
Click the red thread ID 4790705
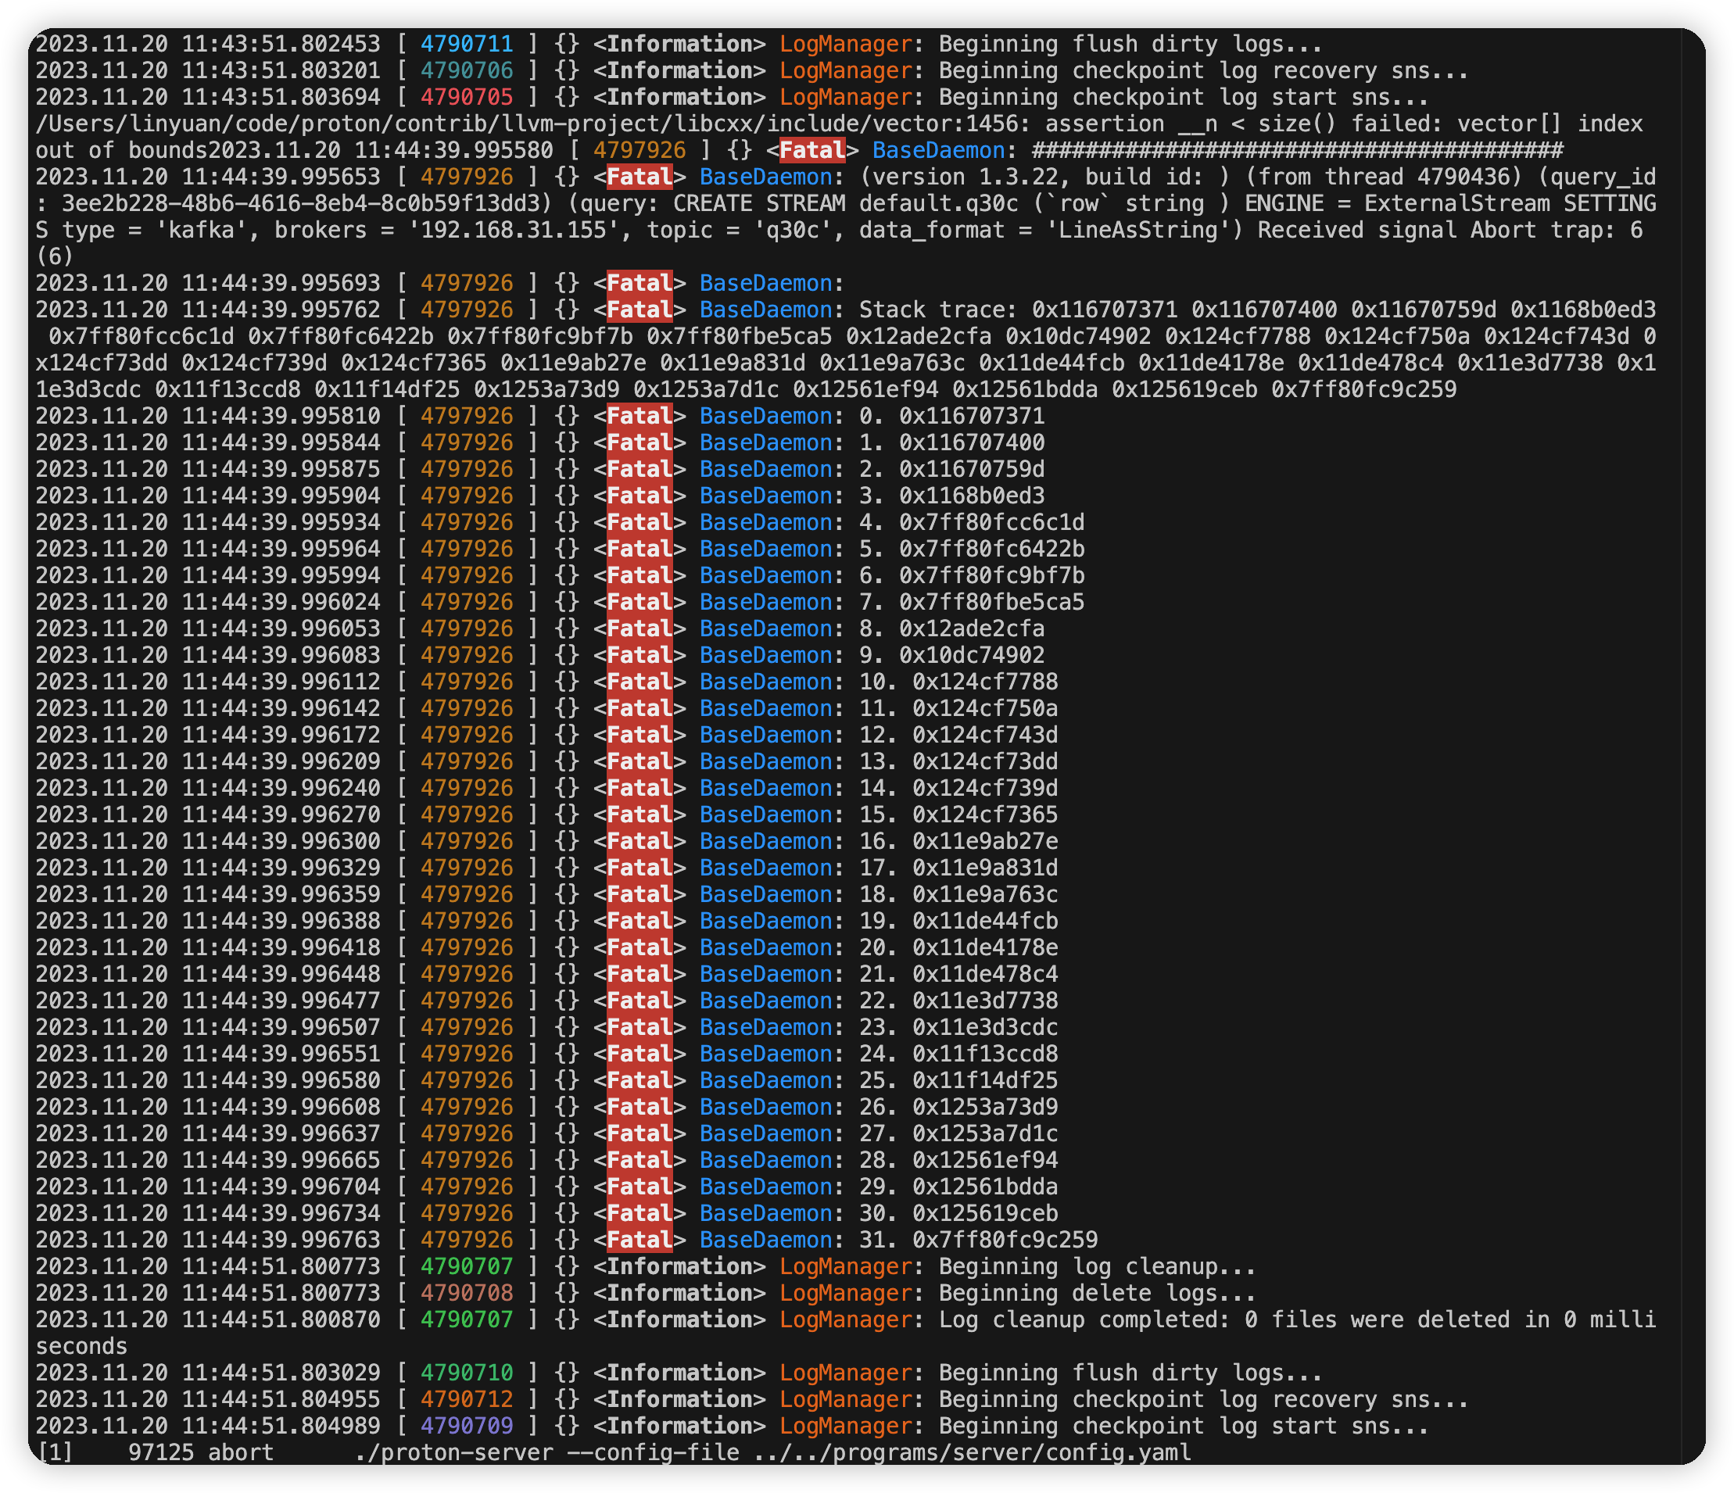click(x=466, y=97)
